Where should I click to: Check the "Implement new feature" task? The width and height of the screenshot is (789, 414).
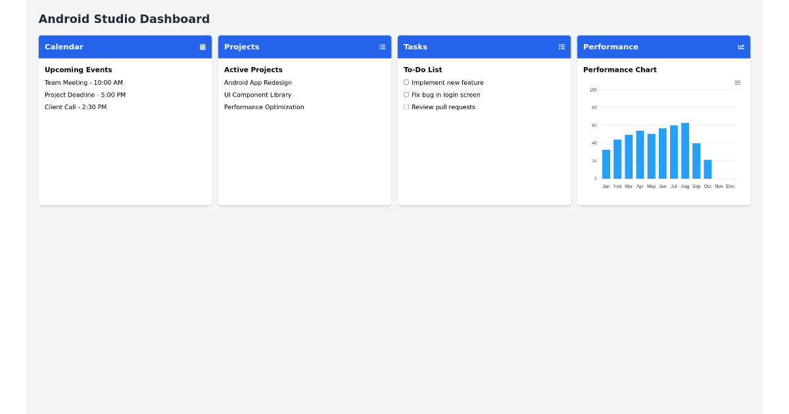[x=406, y=82]
